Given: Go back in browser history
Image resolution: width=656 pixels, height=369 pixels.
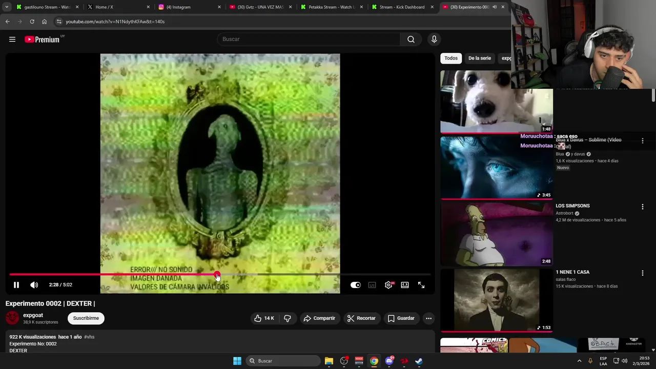Looking at the screenshot, I should (x=7, y=22).
